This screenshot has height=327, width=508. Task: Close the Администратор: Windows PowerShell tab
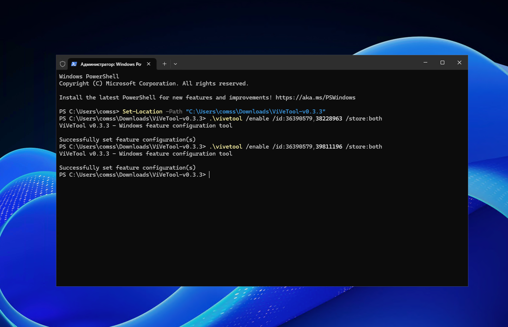149,64
